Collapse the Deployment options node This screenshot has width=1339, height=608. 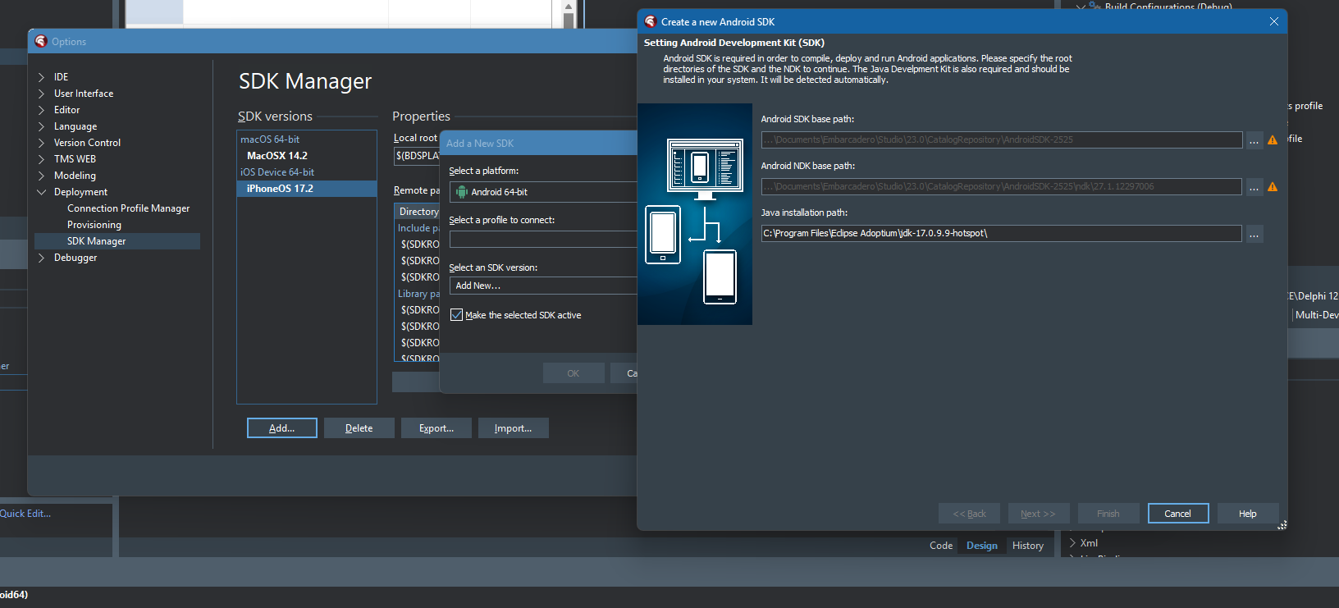[x=41, y=192]
